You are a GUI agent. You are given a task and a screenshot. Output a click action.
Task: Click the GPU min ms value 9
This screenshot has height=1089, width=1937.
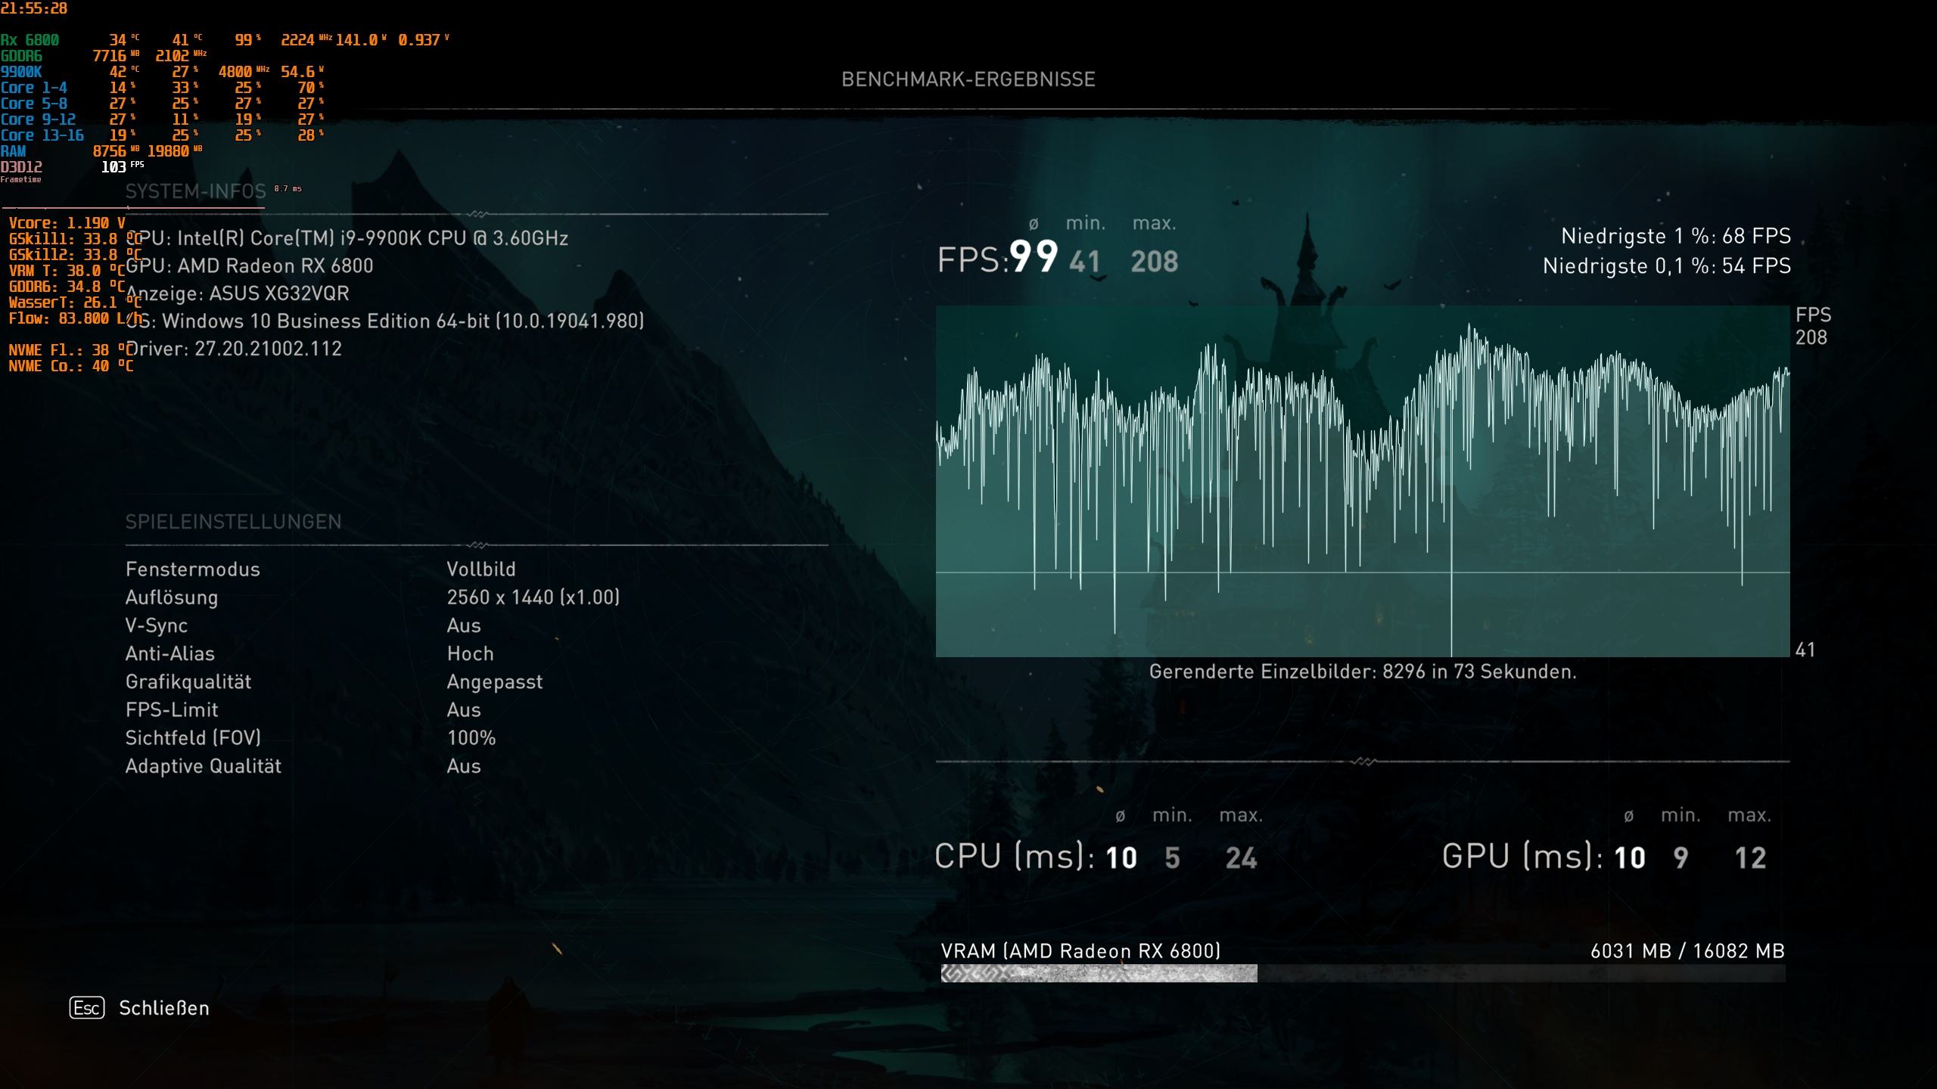coord(1680,858)
